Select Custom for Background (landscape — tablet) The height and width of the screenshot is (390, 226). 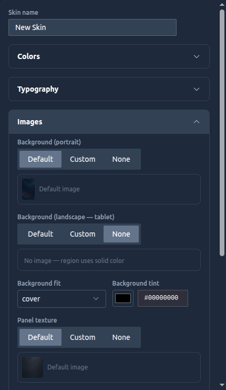(83, 234)
